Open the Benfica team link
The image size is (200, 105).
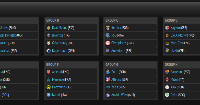[116, 28]
